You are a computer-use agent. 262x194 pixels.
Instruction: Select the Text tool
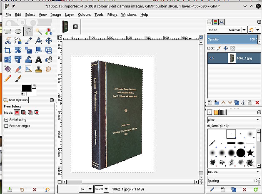[39, 60]
